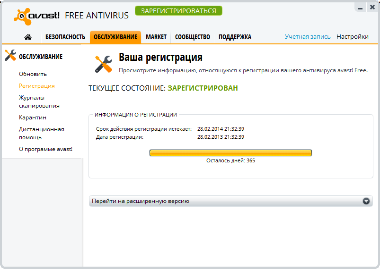This screenshot has height=269, width=380.
Task: Open Карантин in the sidebar
Action: pyautogui.click(x=33, y=118)
